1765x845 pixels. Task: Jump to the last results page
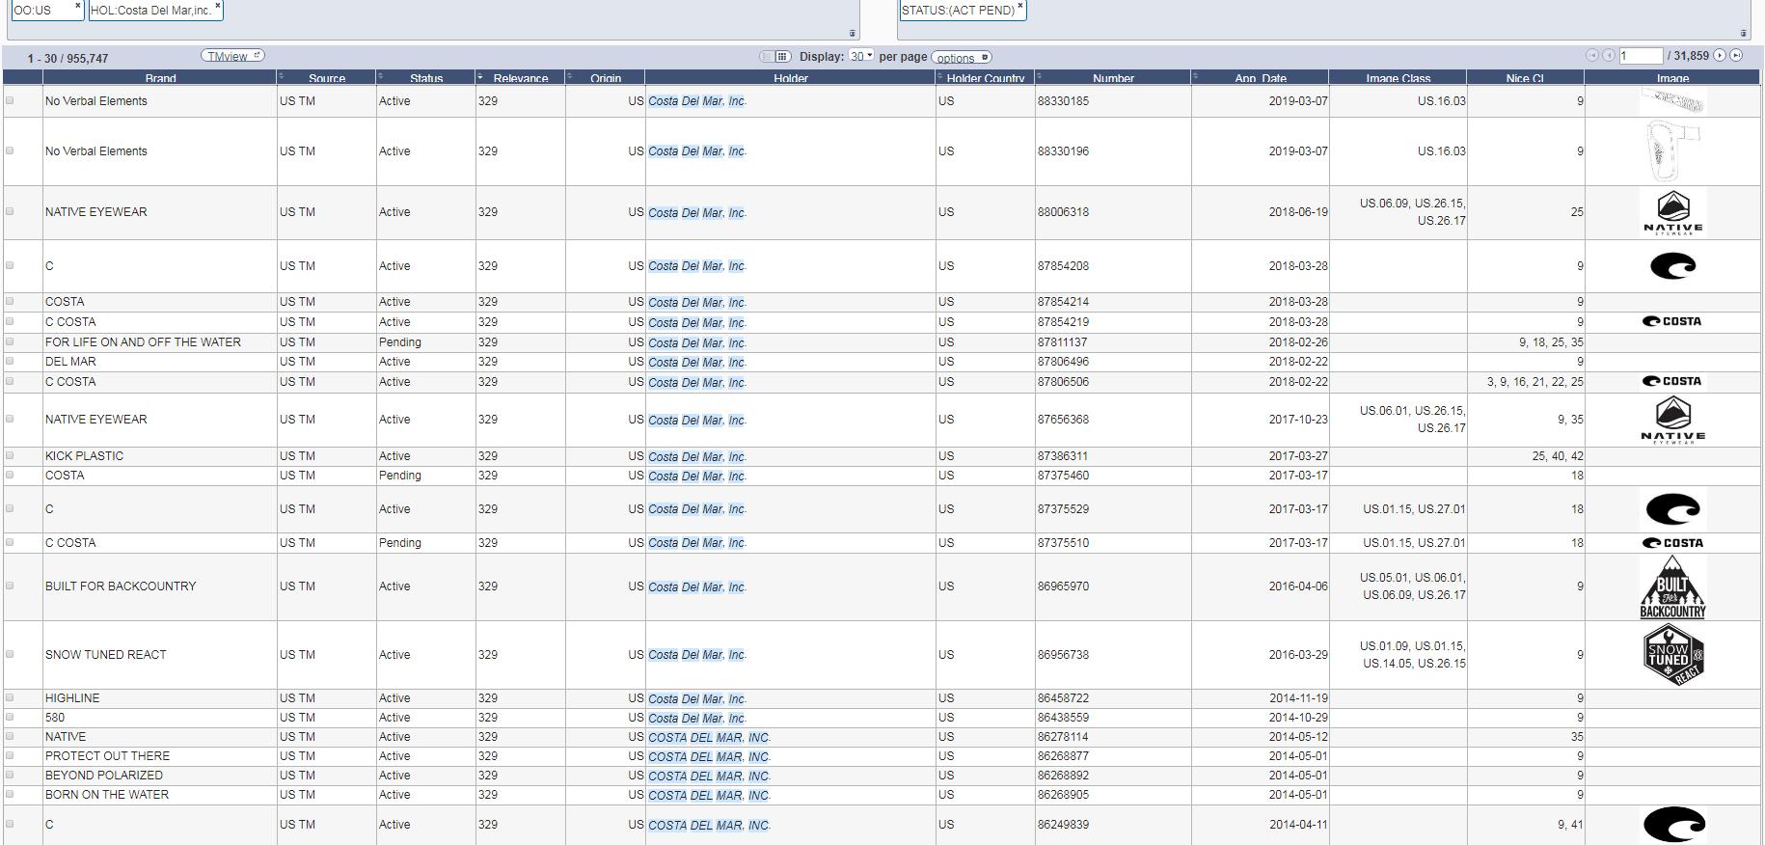[x=1736, y=56]
